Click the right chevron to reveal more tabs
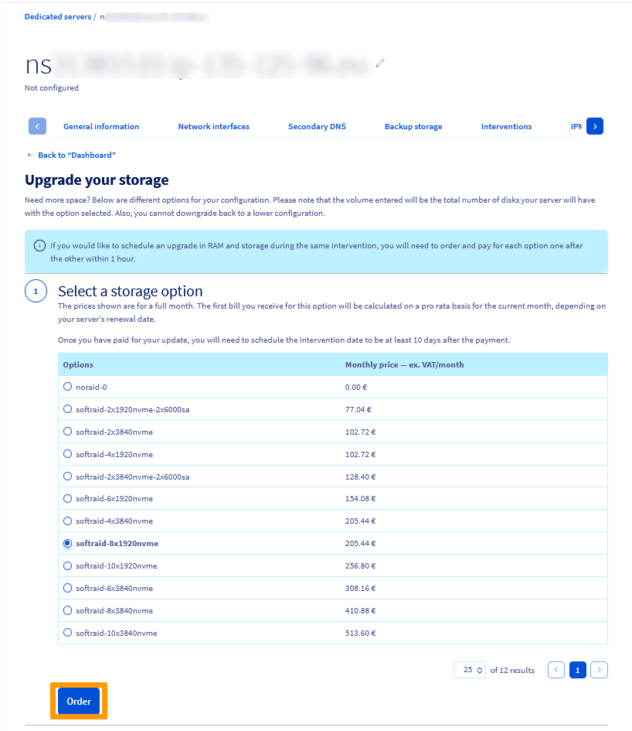Viewport: 632px width, 731px height. tap(594, 125)
